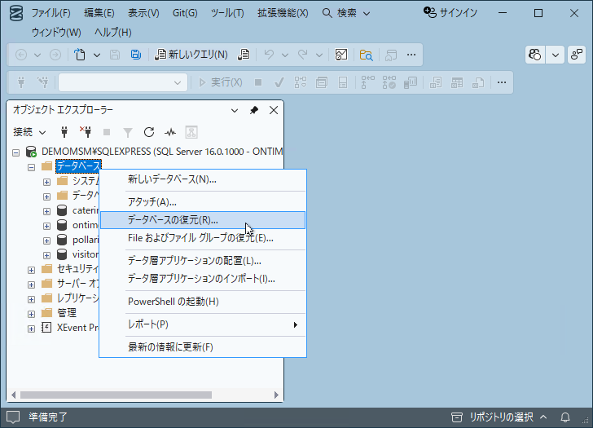
Task: Open the available databases combo box
Action: point(122,82)
